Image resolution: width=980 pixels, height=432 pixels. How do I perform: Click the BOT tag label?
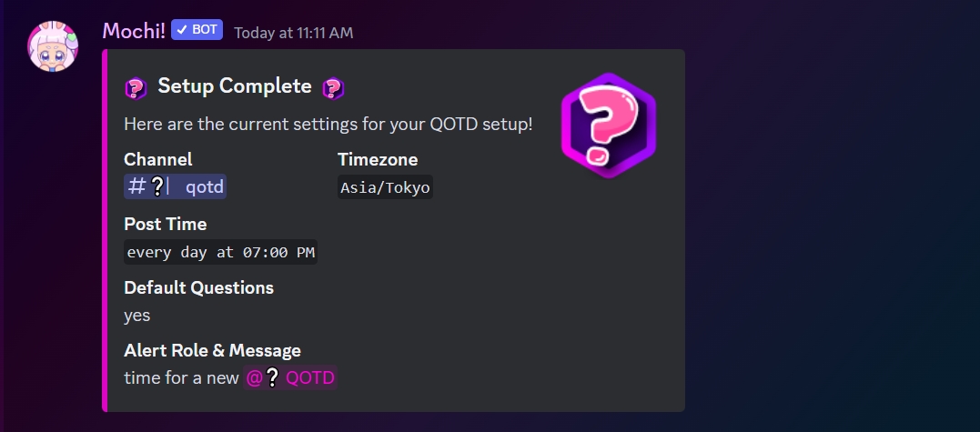(197, 29)
